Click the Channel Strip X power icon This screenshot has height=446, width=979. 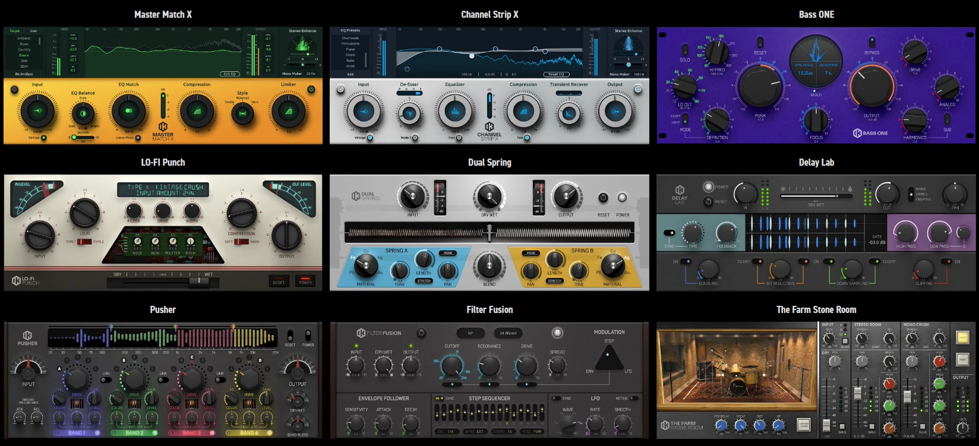[x=637, y=89]
